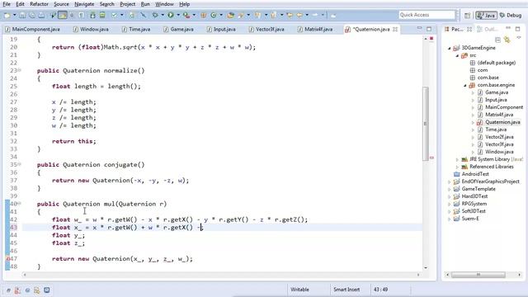Open Package Explorer view menu arrow
This screenshot has width=528, height=297.
(519, 38)
